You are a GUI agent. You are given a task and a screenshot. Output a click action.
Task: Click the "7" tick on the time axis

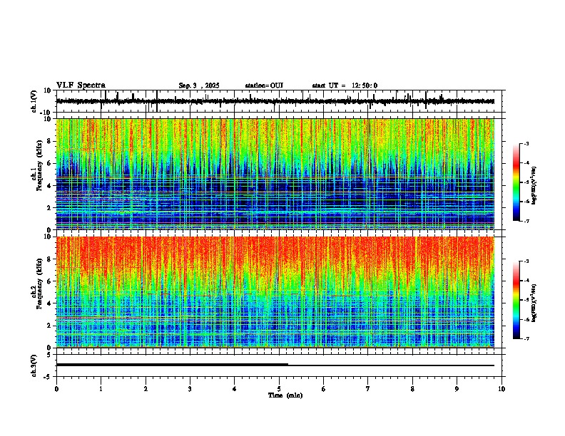(368, 389)
